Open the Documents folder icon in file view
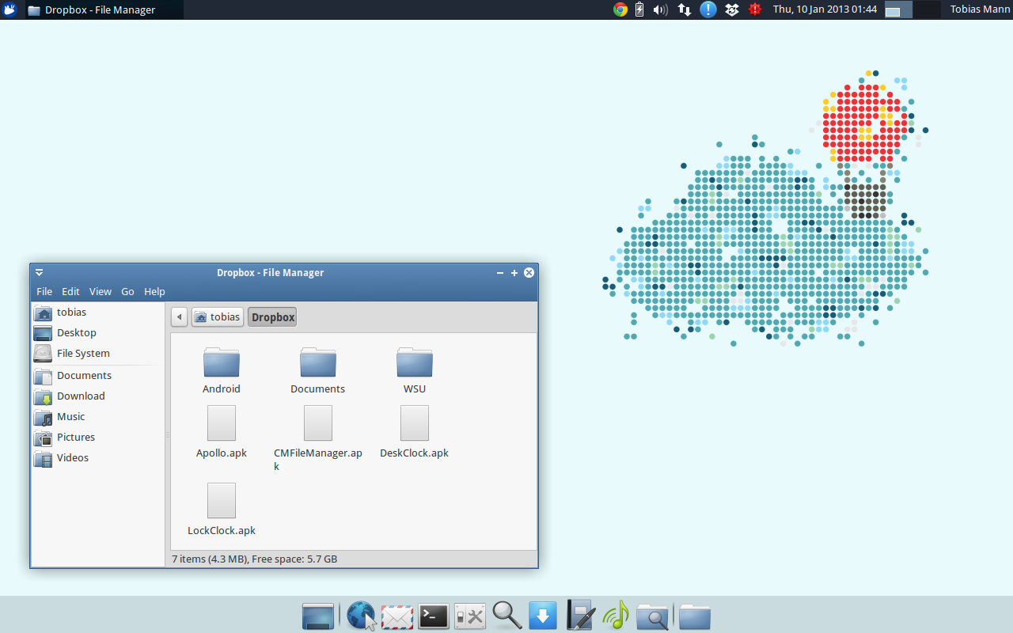This screenshot has height=633, width=1013. pyautogui.click(x=318, y=362)
